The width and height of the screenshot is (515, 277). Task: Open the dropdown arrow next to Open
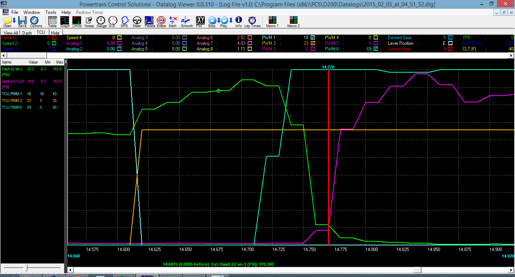tap(14, 20)
